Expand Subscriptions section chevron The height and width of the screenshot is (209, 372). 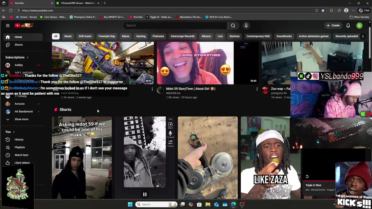click(28, 57)
